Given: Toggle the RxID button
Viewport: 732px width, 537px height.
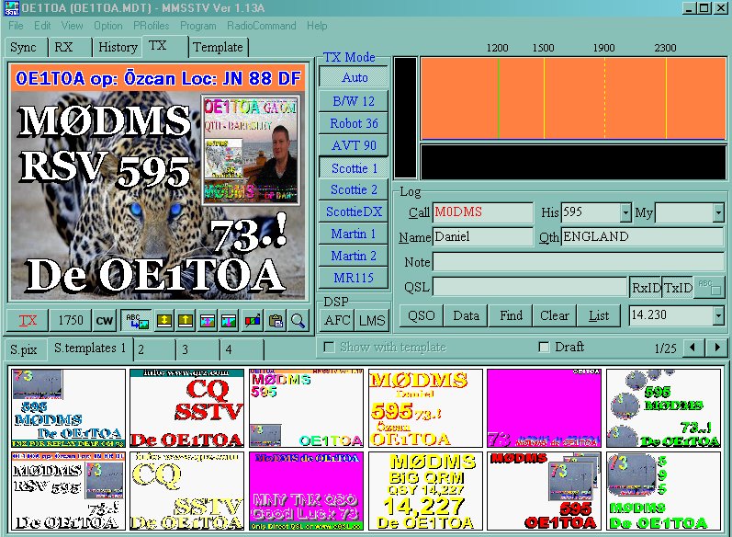Looking at the screenshot, I should coord(644,288).
